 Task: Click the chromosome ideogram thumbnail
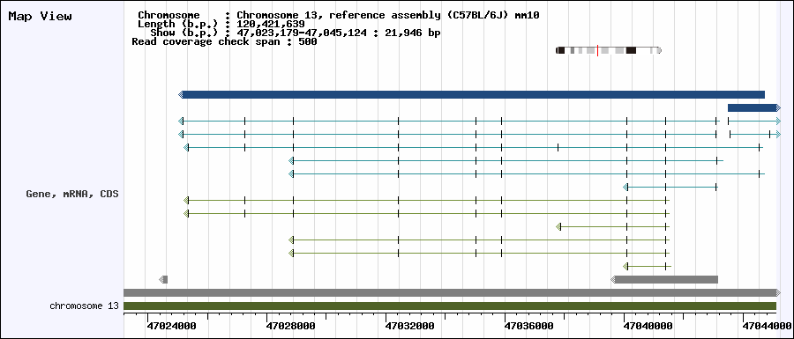(609, 50)
